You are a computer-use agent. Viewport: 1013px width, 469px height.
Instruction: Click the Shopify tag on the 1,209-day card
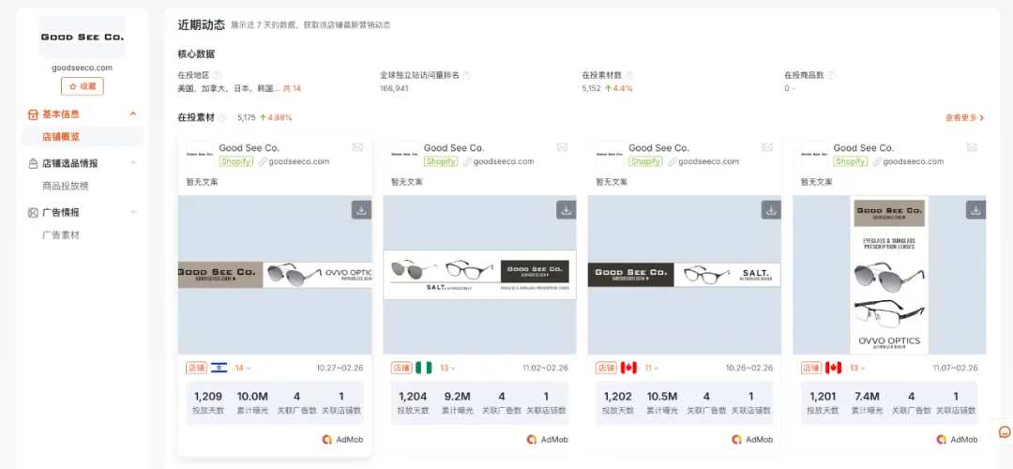pos(235,161)
